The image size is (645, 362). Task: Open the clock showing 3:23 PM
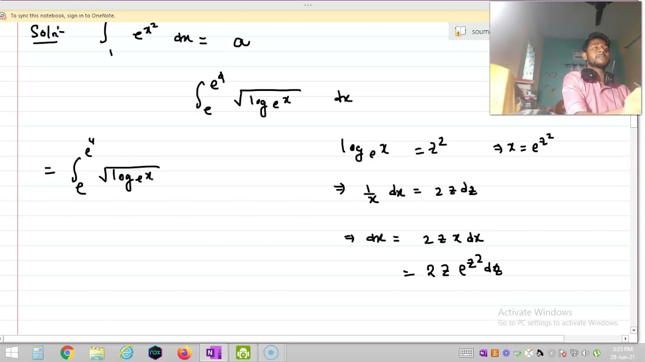point(623,353)
